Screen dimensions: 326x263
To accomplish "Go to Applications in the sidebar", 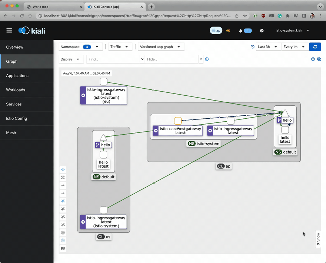I will pyautogui.click(x=27, y=76).
